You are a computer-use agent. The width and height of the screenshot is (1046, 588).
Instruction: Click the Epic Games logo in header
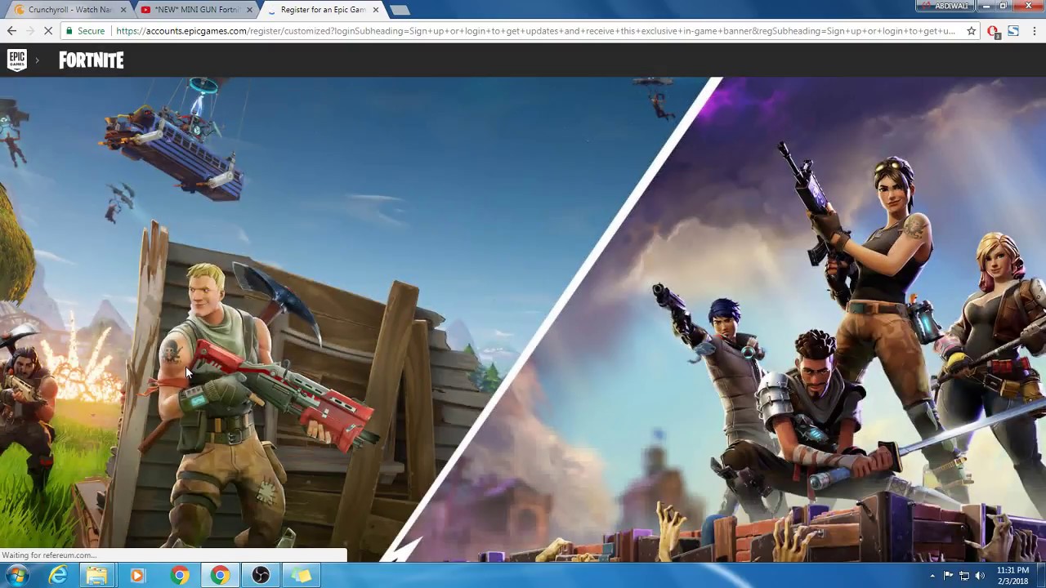pyautogui.click(x=17, y=60)
